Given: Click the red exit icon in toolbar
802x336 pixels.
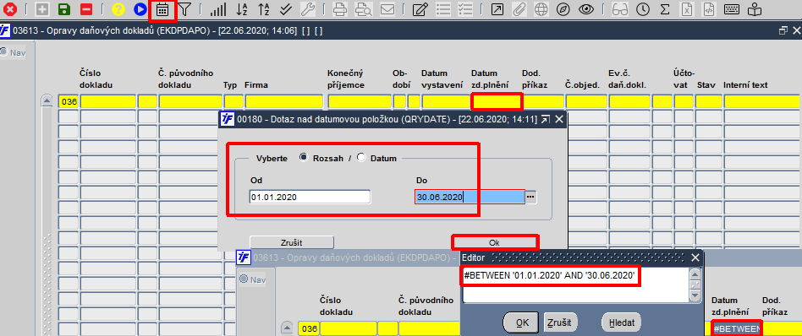Looking at the screenshot, I should click(9, 9).
